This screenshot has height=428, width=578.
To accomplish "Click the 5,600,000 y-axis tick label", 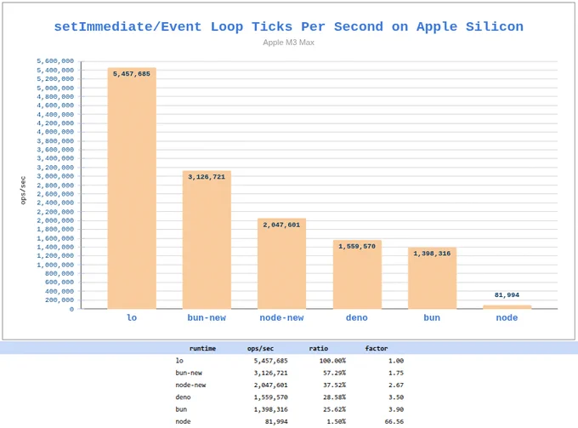I will point(55,61).
